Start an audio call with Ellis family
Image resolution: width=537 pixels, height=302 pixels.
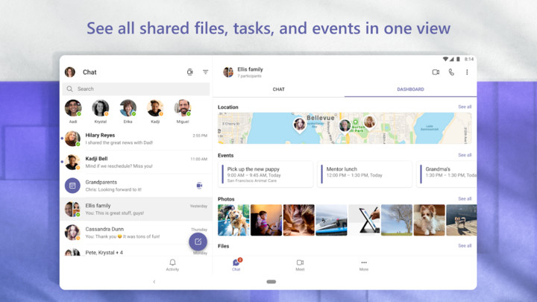(x=451, y=72)
